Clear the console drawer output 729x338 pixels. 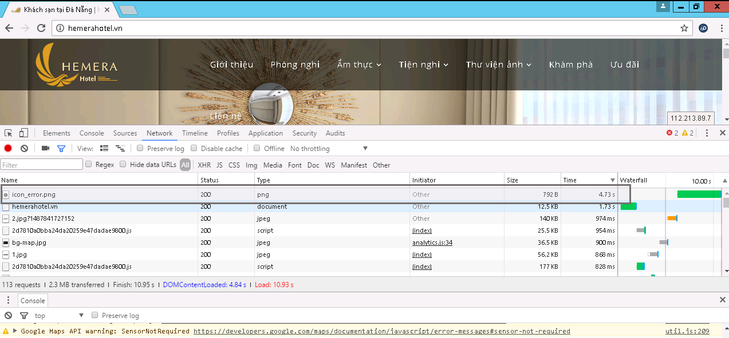pyautogui.click(x=8, y=316)
